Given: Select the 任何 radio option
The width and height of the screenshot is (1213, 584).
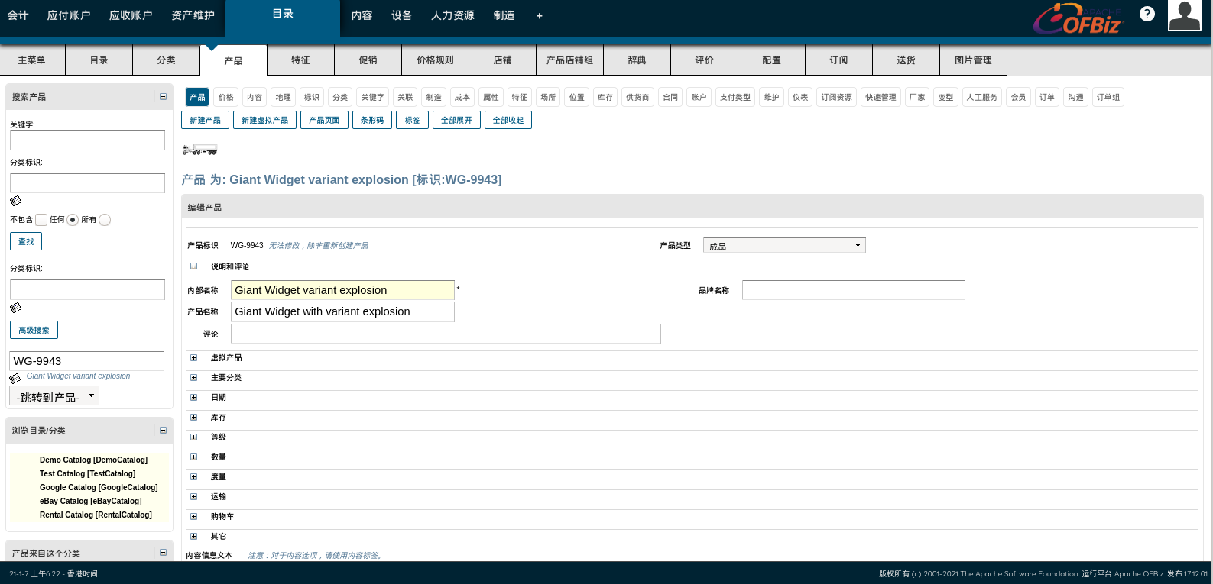Looking at the screenshot, I should point(73,220).
